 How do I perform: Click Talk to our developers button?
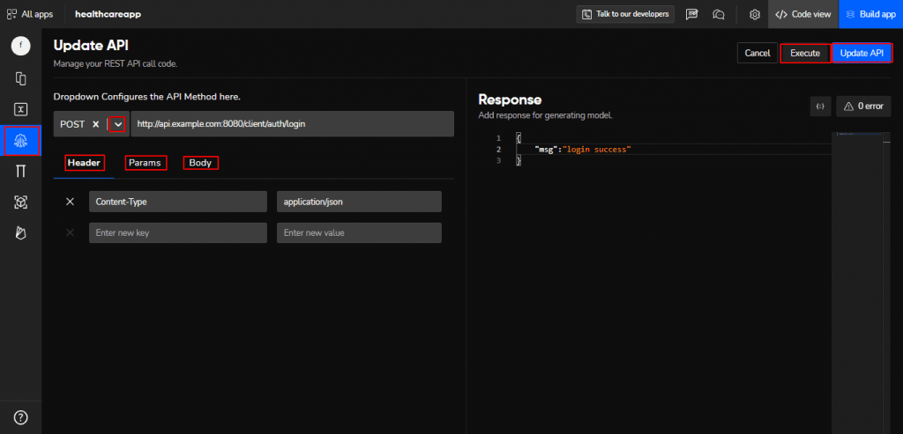(625, 14)
